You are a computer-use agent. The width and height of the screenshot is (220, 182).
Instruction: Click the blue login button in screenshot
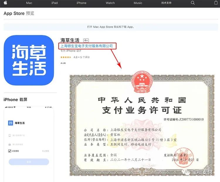[29, 162]
